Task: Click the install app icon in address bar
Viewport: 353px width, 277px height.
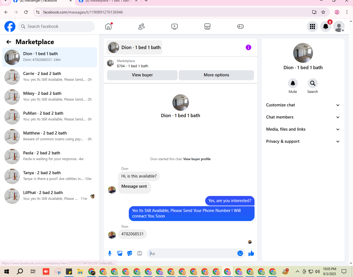Action: [x=314, y=12]
